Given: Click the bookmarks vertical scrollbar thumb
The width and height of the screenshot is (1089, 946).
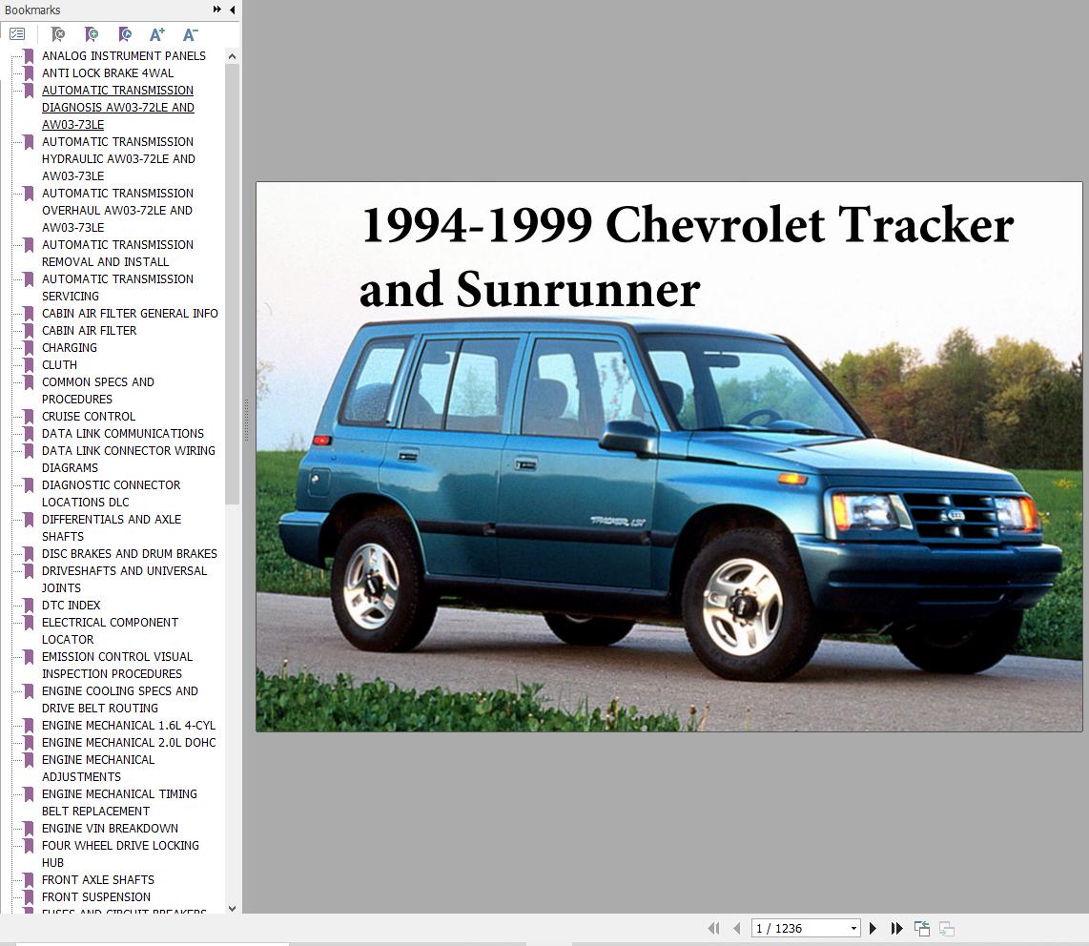Looking at the screenshot, I should 232,284.
